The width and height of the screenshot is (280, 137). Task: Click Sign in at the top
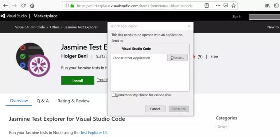237,17
